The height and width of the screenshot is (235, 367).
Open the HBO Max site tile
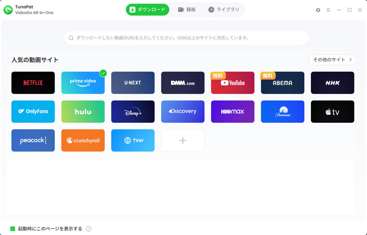(233, 112)
